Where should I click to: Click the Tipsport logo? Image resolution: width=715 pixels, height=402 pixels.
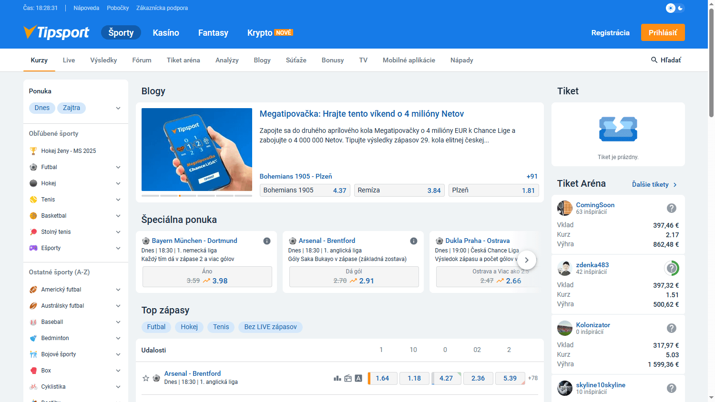[56, 32]
